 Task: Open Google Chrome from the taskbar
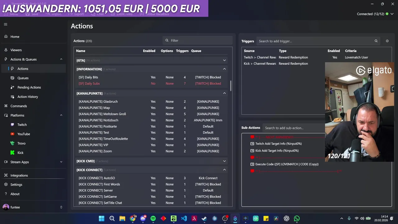coord(133,219)
